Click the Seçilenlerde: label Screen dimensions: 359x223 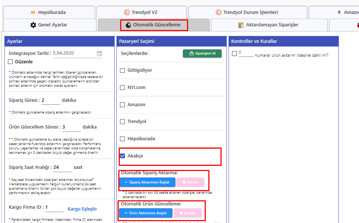tap(134, 53)
